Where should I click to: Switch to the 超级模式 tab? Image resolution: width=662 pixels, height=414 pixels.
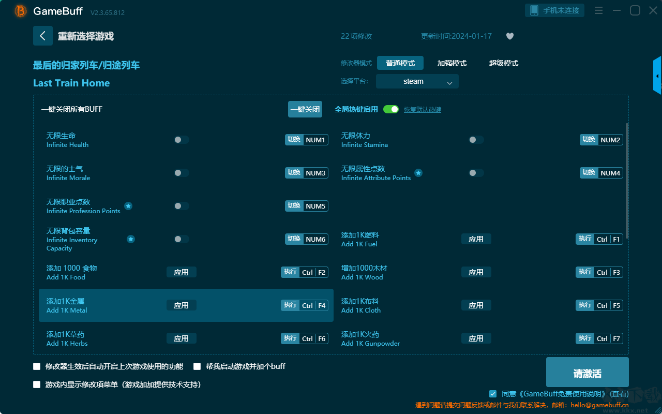[x=504, y=63]
